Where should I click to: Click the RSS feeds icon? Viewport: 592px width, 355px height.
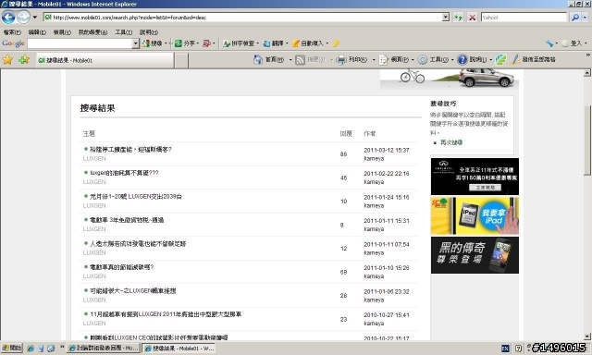click(300, 60)
